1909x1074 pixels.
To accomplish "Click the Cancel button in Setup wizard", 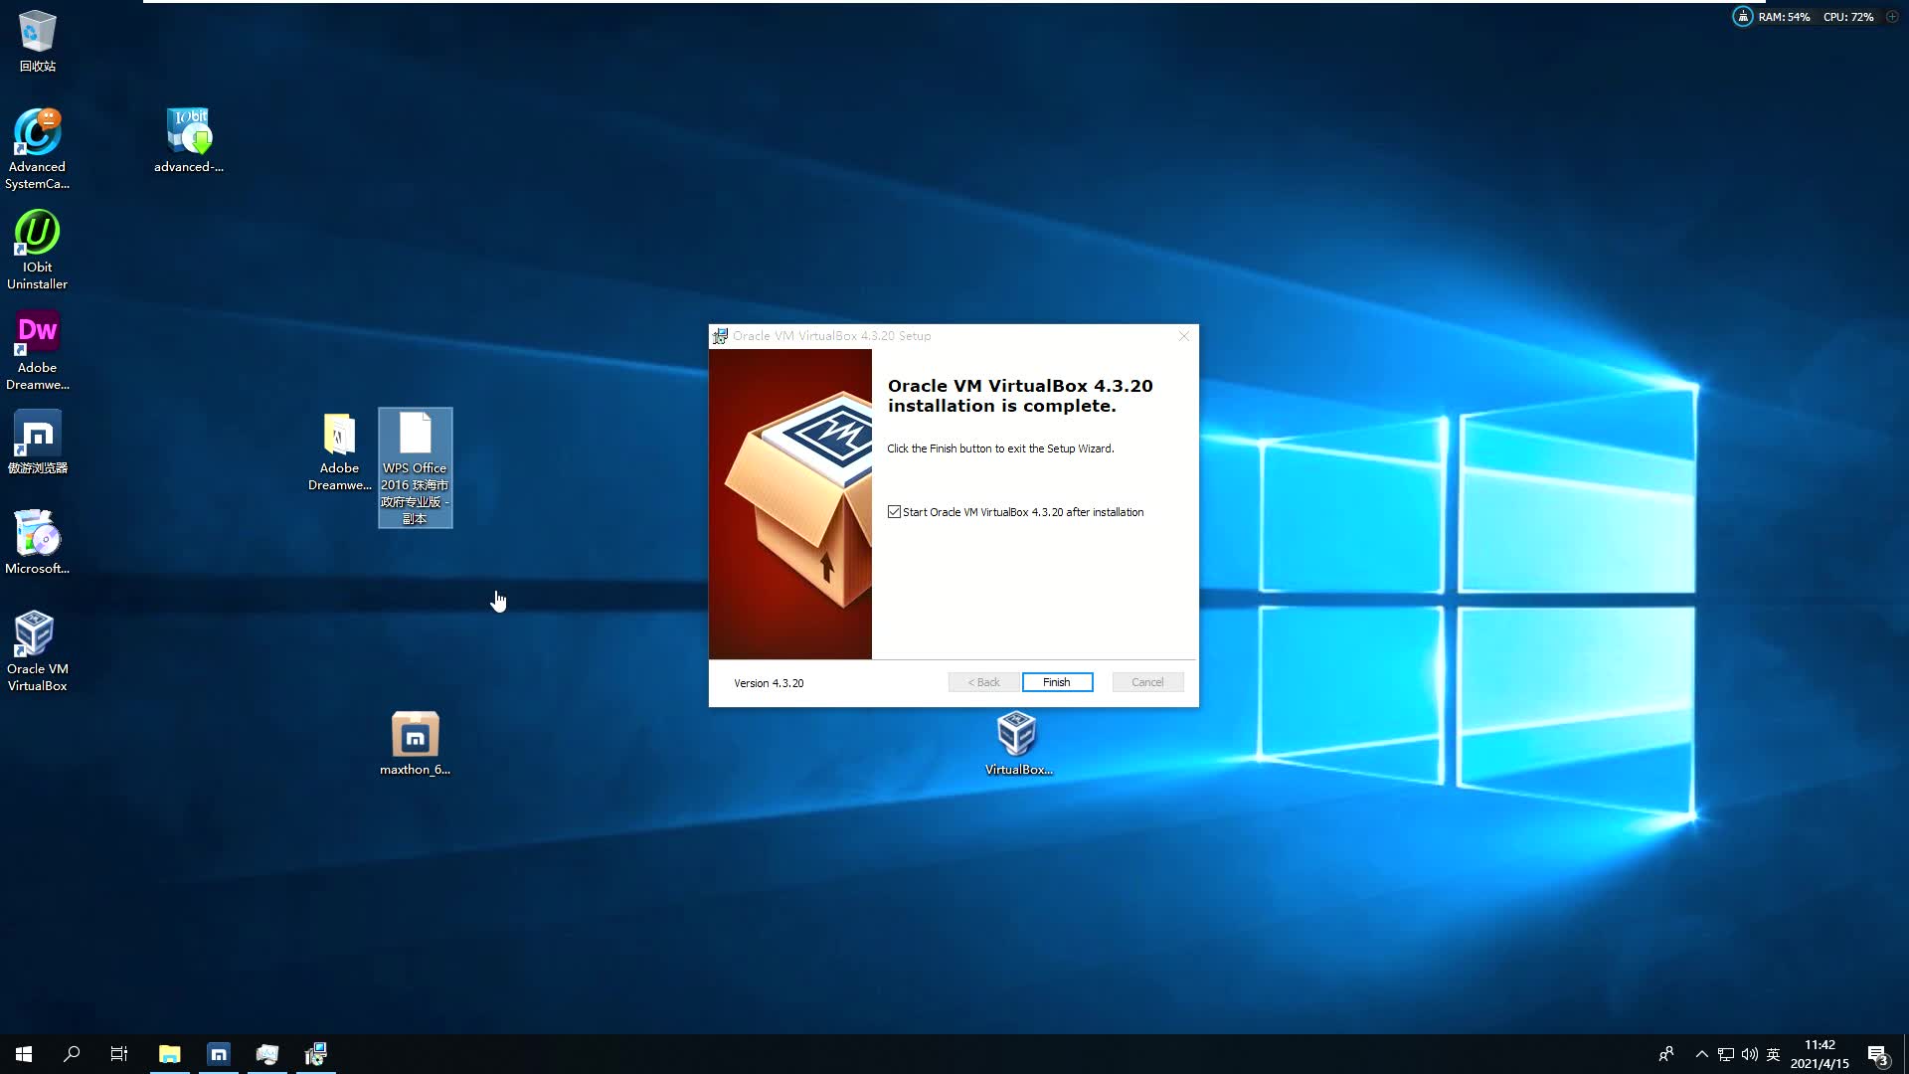I will (x=1147, y=682).
